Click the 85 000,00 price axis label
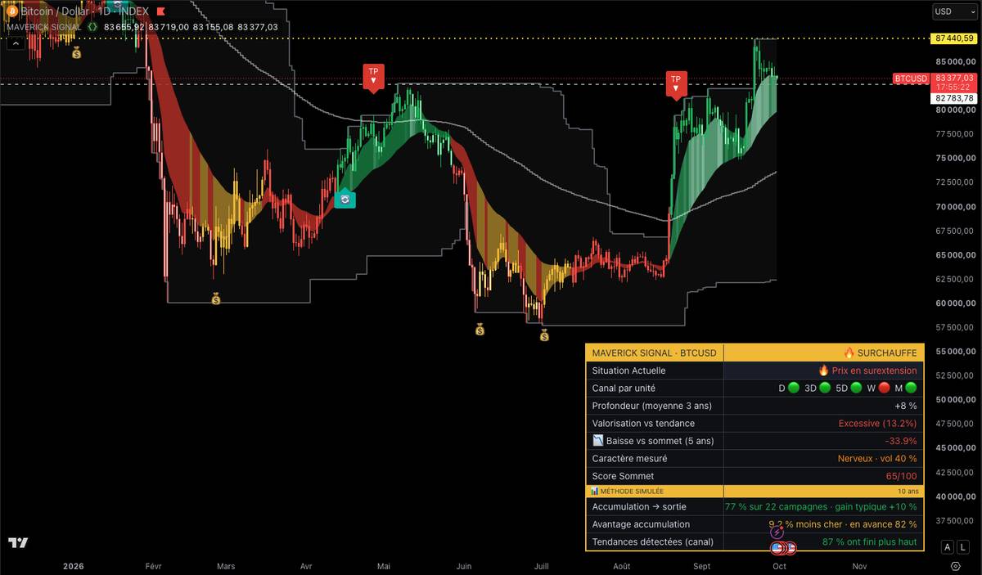982x575 pixels. (954, 61)
